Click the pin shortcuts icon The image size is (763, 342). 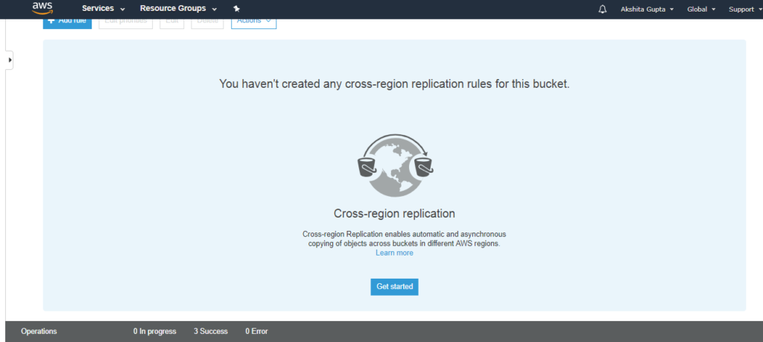pos(236,9)
